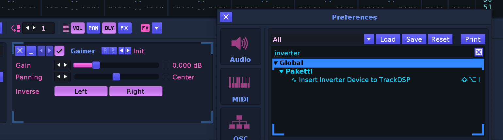Toggle the VOL column button

(x=78, y=28)
